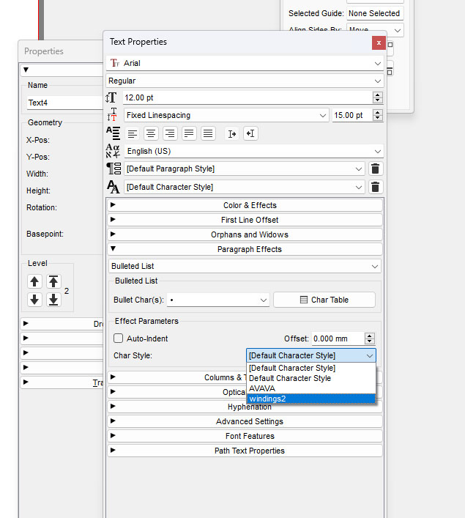Click the Offset value field
This screenshot has height=518, width=465.
click(337, 338)
